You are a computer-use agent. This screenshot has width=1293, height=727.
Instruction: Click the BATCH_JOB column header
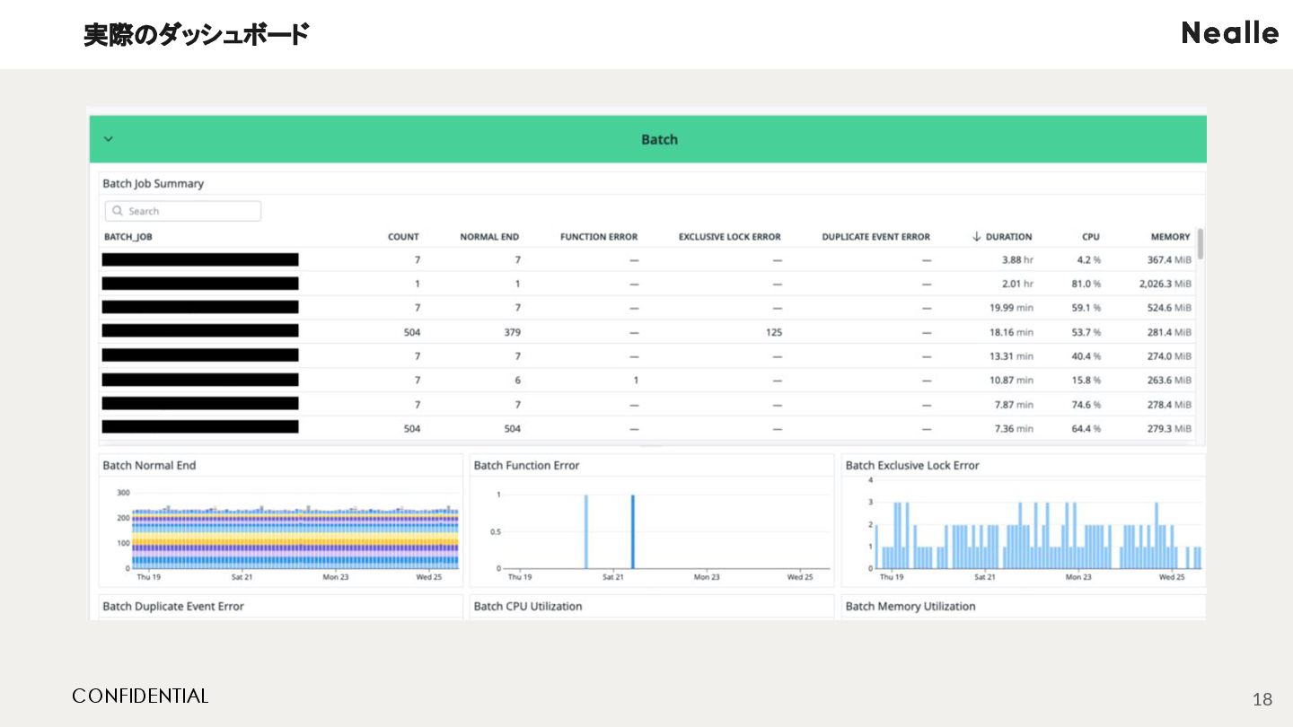128,237
